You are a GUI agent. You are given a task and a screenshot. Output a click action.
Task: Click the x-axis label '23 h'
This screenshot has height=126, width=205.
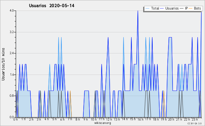click(195, 119)
